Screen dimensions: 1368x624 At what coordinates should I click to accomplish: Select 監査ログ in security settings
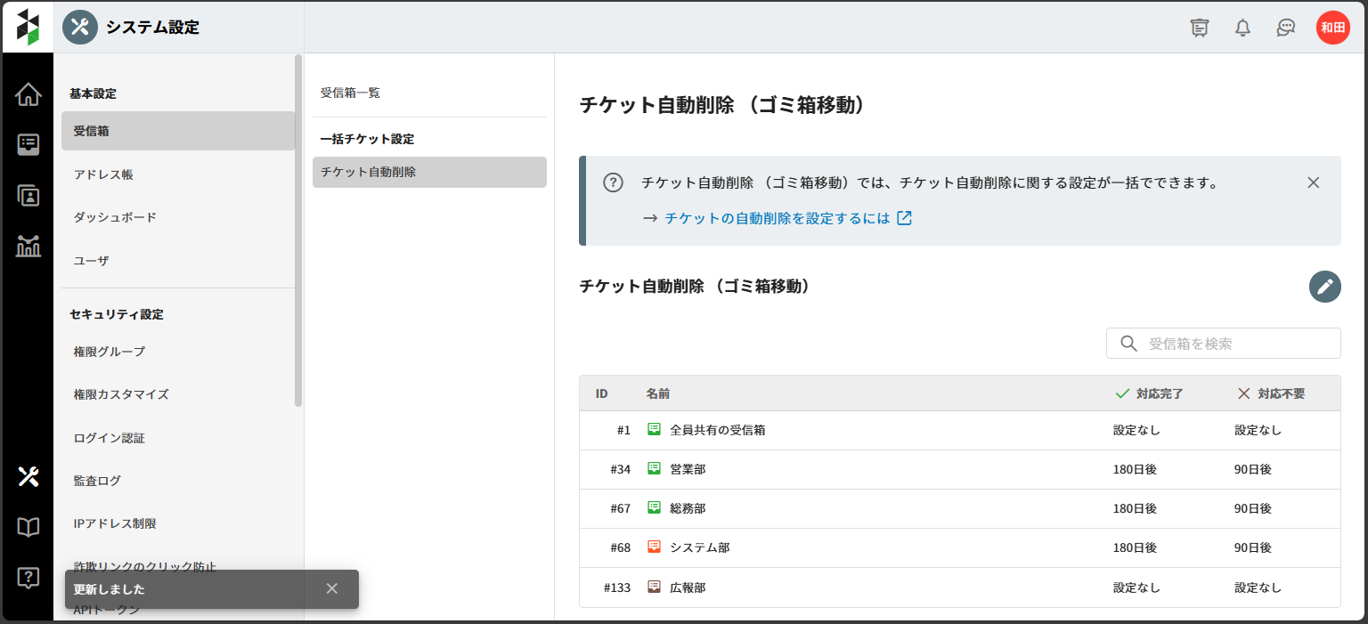(x=97, y=481)
